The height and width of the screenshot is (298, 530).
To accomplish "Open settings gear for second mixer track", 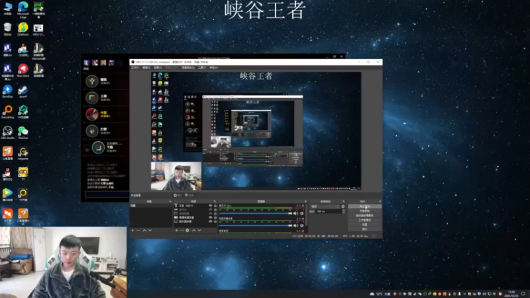I will (302, 226).
